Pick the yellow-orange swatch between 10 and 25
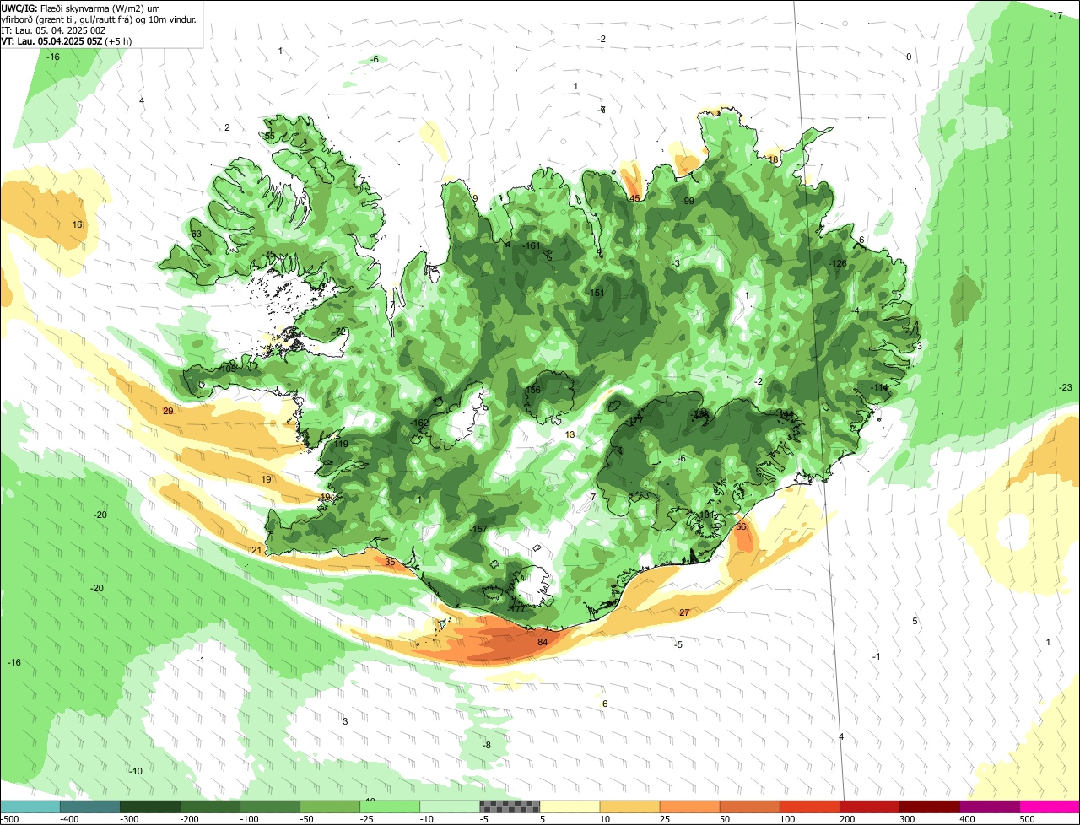 (x=629, y=806)
